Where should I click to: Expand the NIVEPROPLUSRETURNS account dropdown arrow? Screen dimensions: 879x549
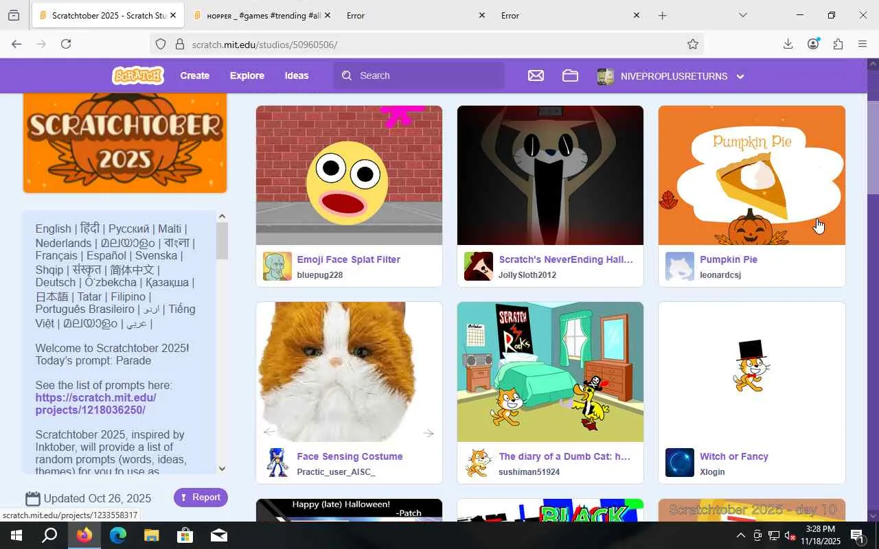pyautogui.click(x=740, y=76)
